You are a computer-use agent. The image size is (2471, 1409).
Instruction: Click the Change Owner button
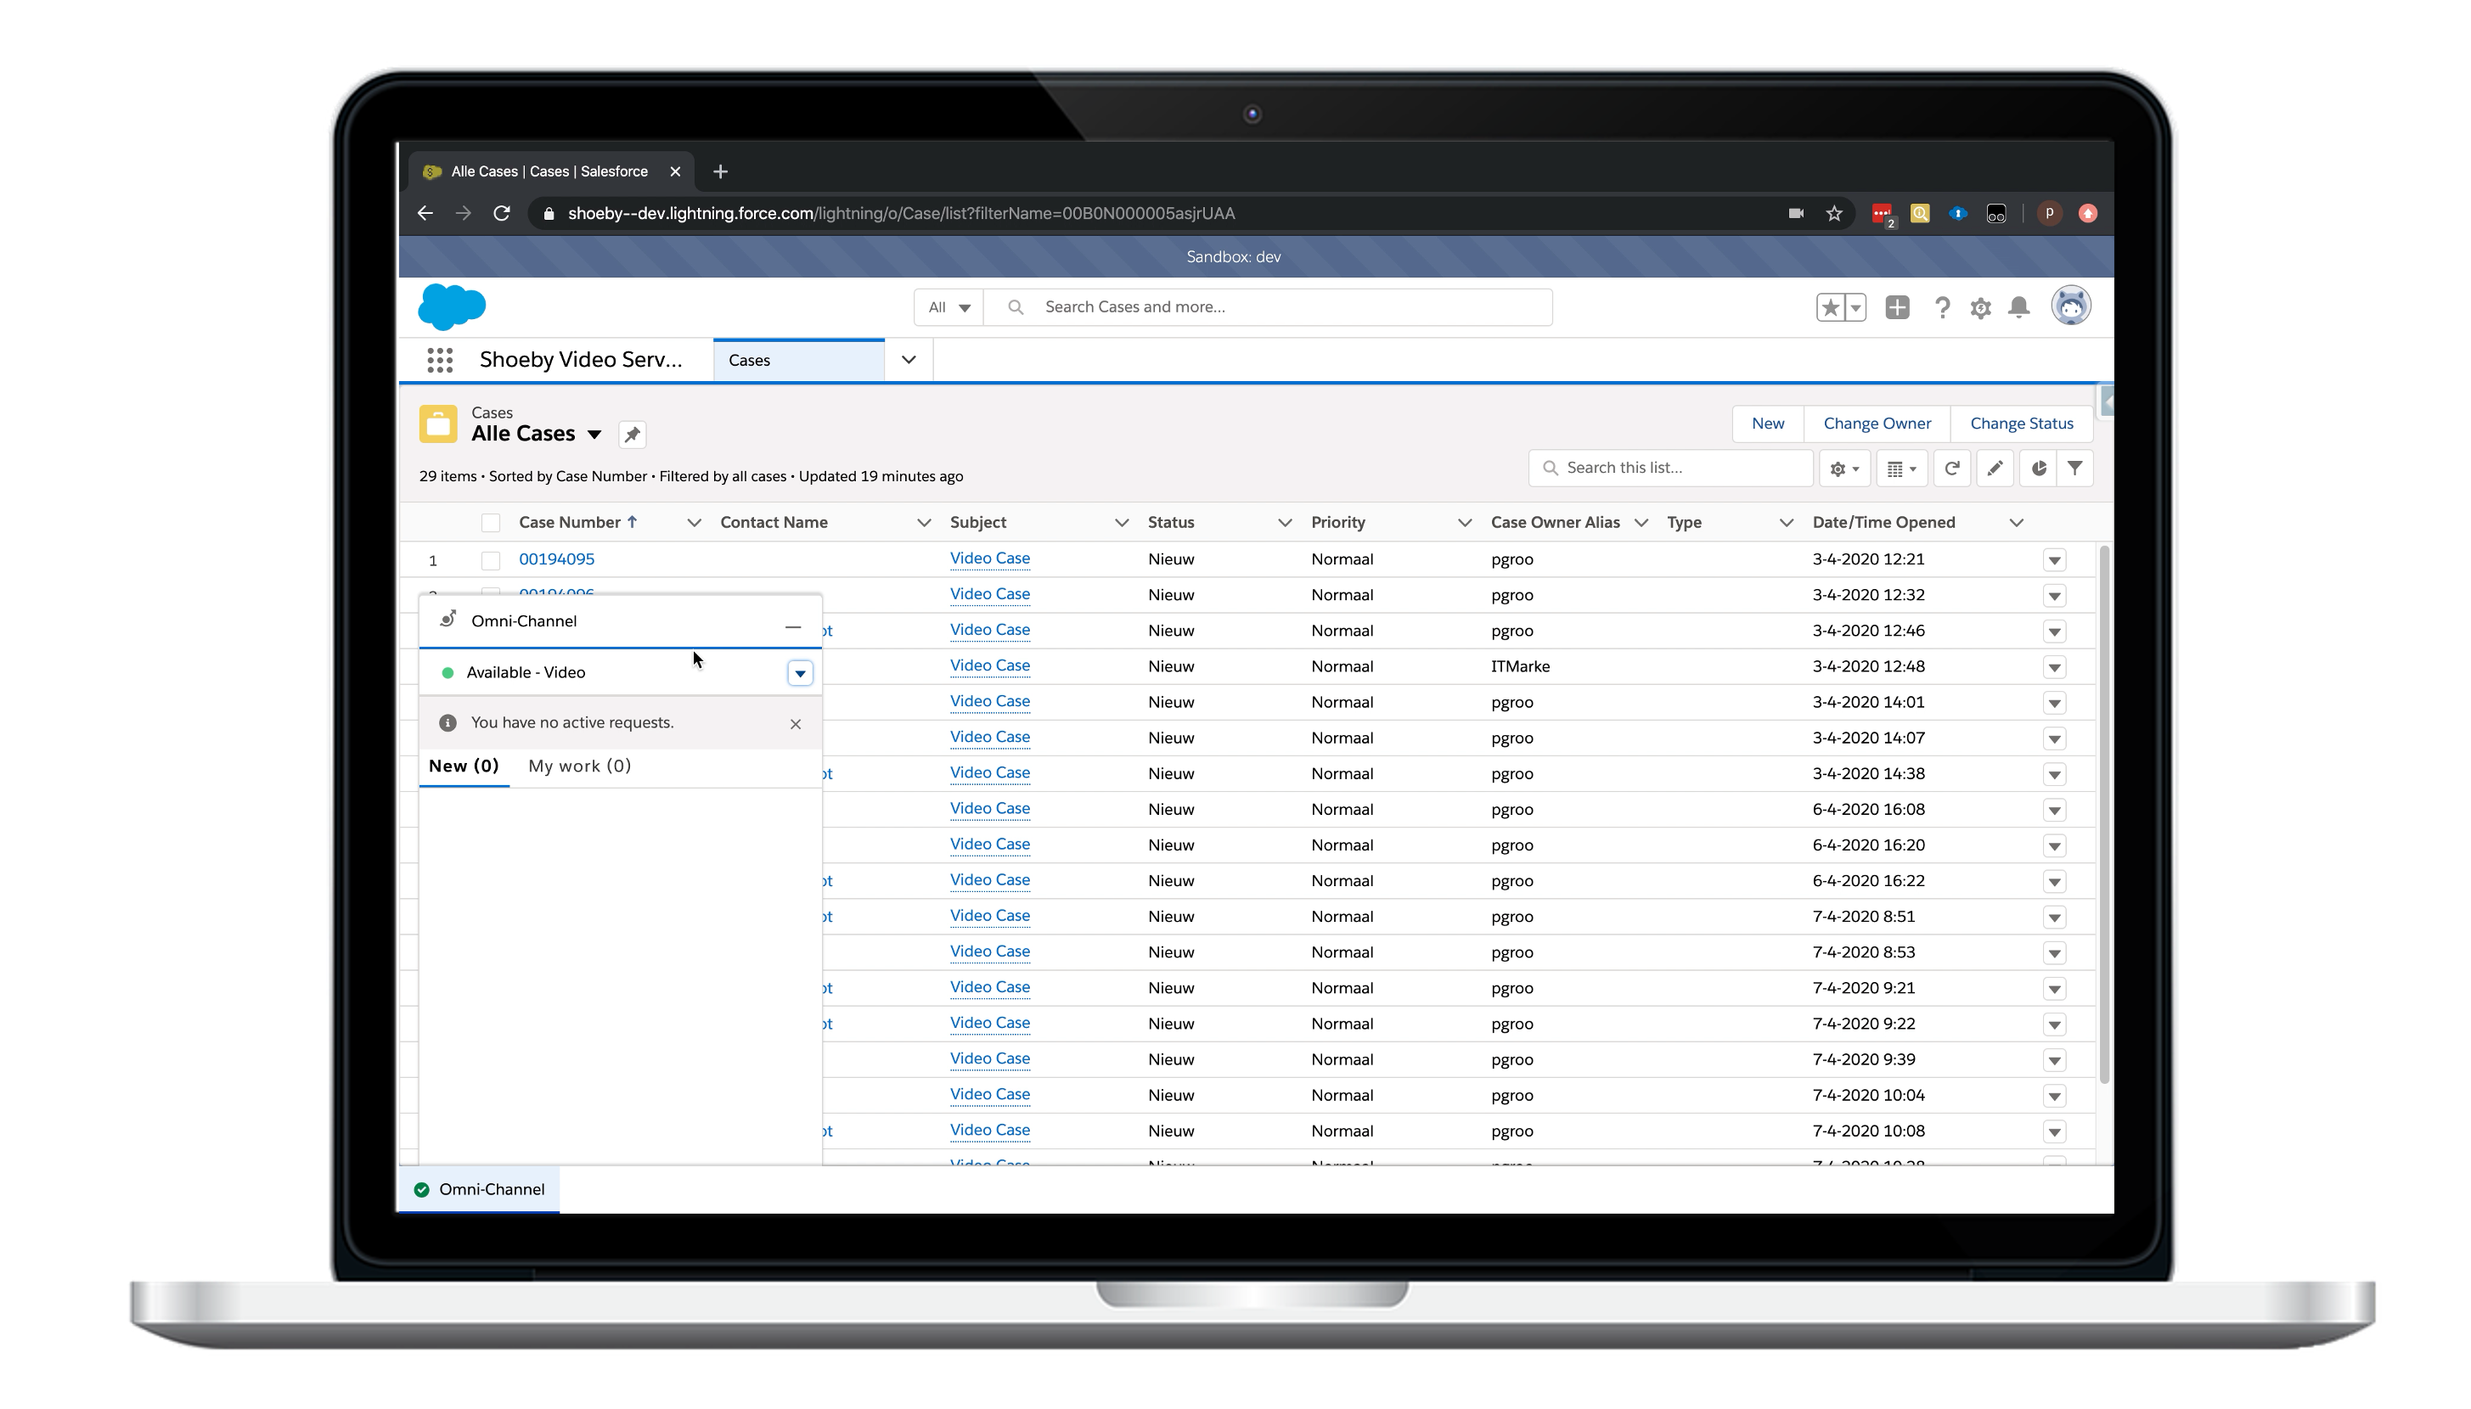click(1877, 424)
